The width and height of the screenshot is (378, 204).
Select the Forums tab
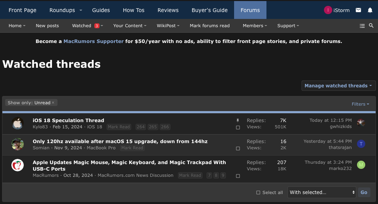coord(250,10)
